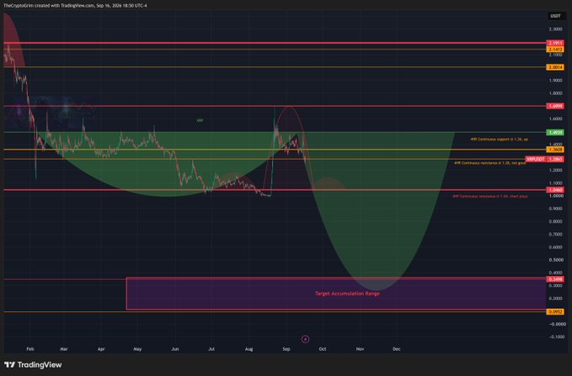Select the orange 0.0952 price label

point(555,312)
